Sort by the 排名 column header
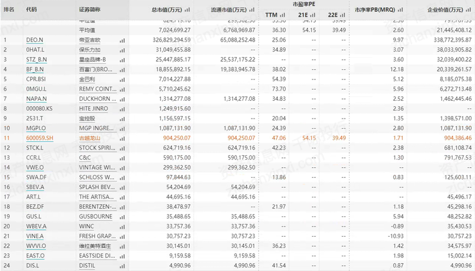 [x=9, y=9]
